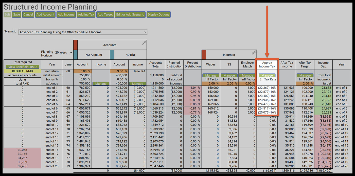Click Manage under Approx Income Tax

(267, 75)
